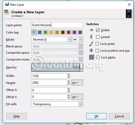Click the Offset X value field
This screenshot has width=135, height=125.
pyautogui.click(x=49, y=90)
